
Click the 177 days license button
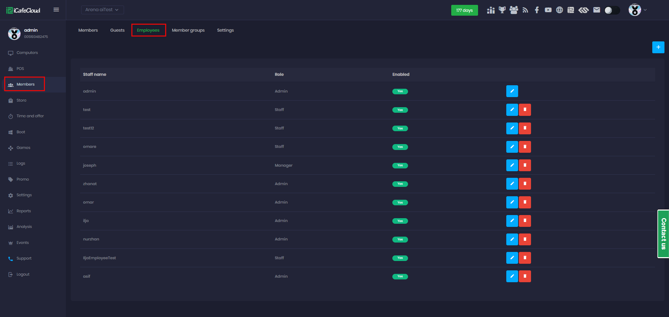tap(464, 10)
